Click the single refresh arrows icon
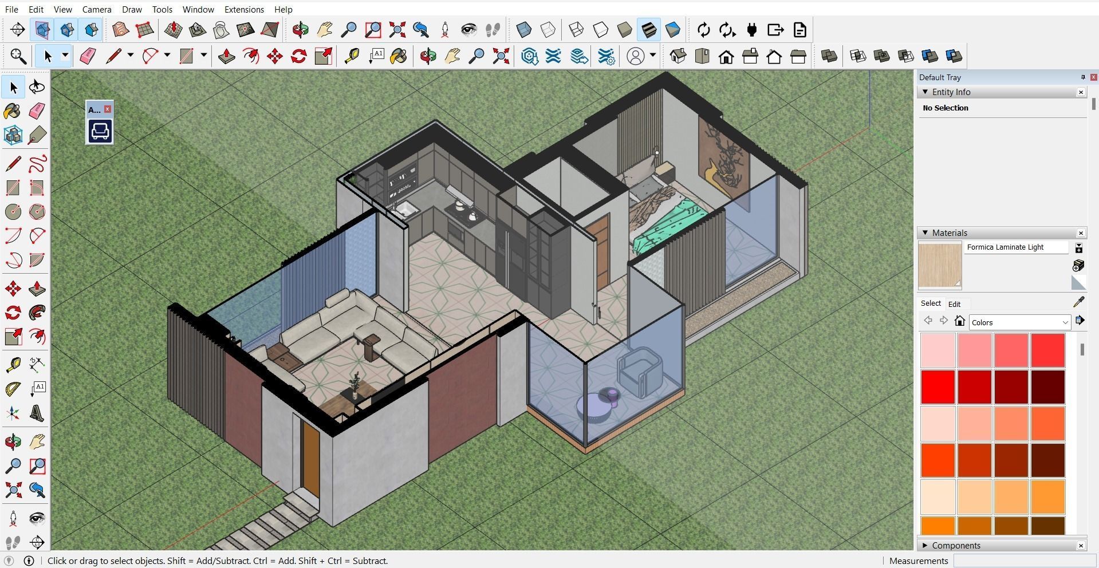Image resolution: width=1099 pixels, height=568 pixels. pyautogui.click(x=703, y=30)
